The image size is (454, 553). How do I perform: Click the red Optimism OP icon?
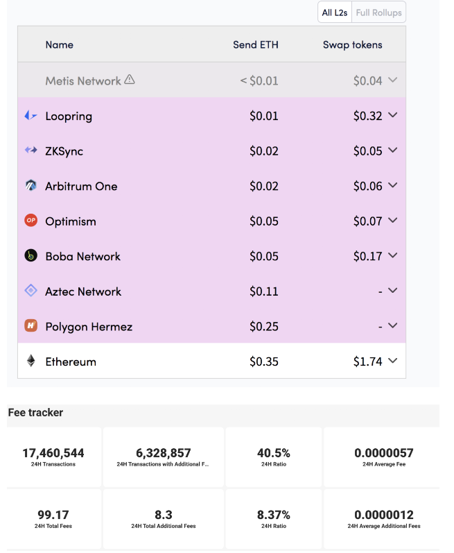30,221
